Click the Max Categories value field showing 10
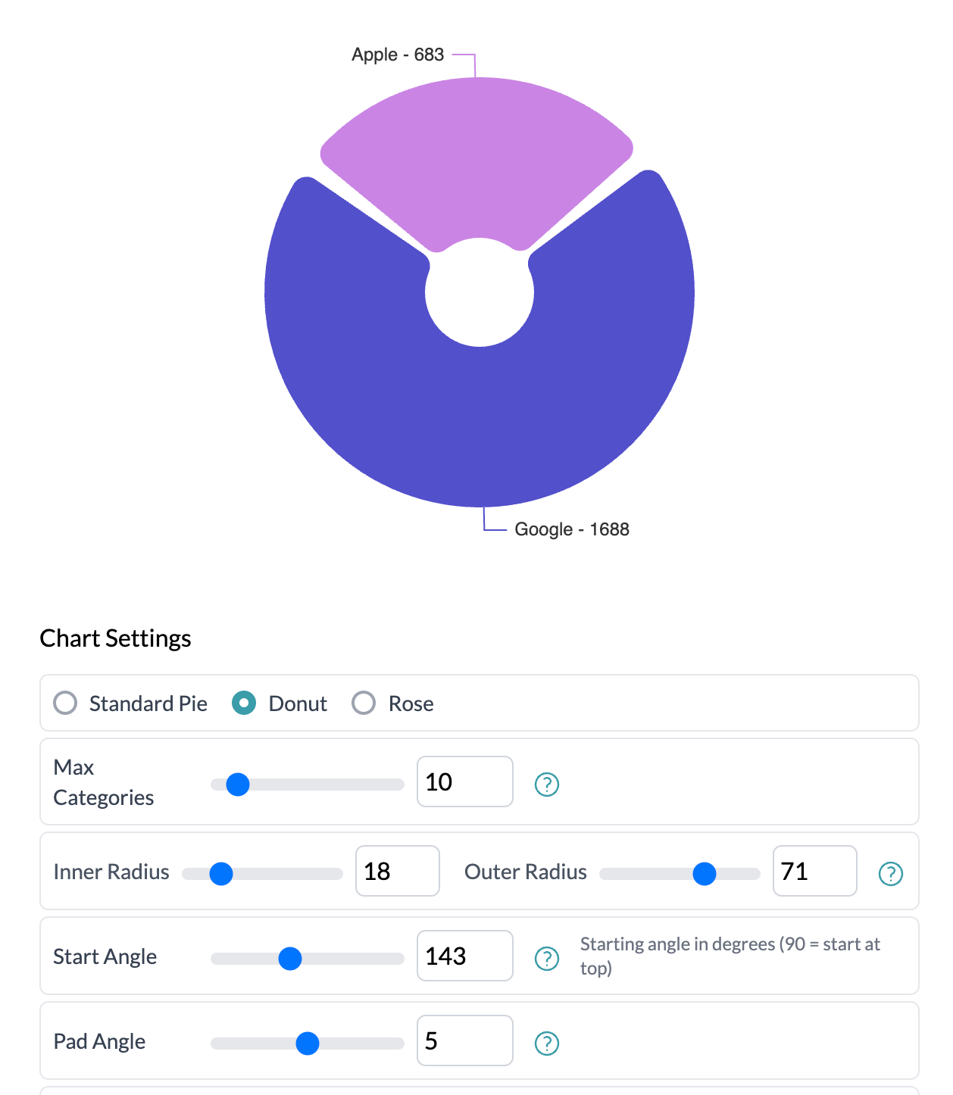This screenshot has height=1095, width=953. coord(464,782)
